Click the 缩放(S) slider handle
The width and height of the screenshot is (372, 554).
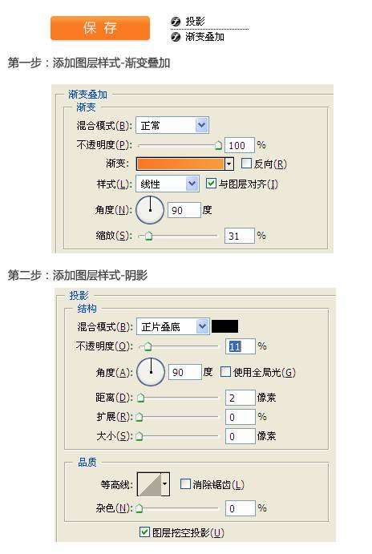point(149,236)
